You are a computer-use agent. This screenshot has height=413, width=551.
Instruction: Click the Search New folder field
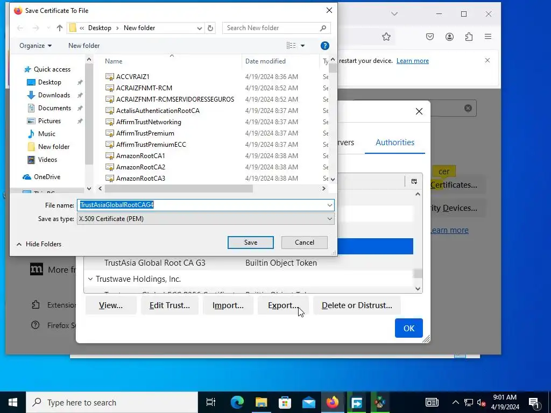276,28
